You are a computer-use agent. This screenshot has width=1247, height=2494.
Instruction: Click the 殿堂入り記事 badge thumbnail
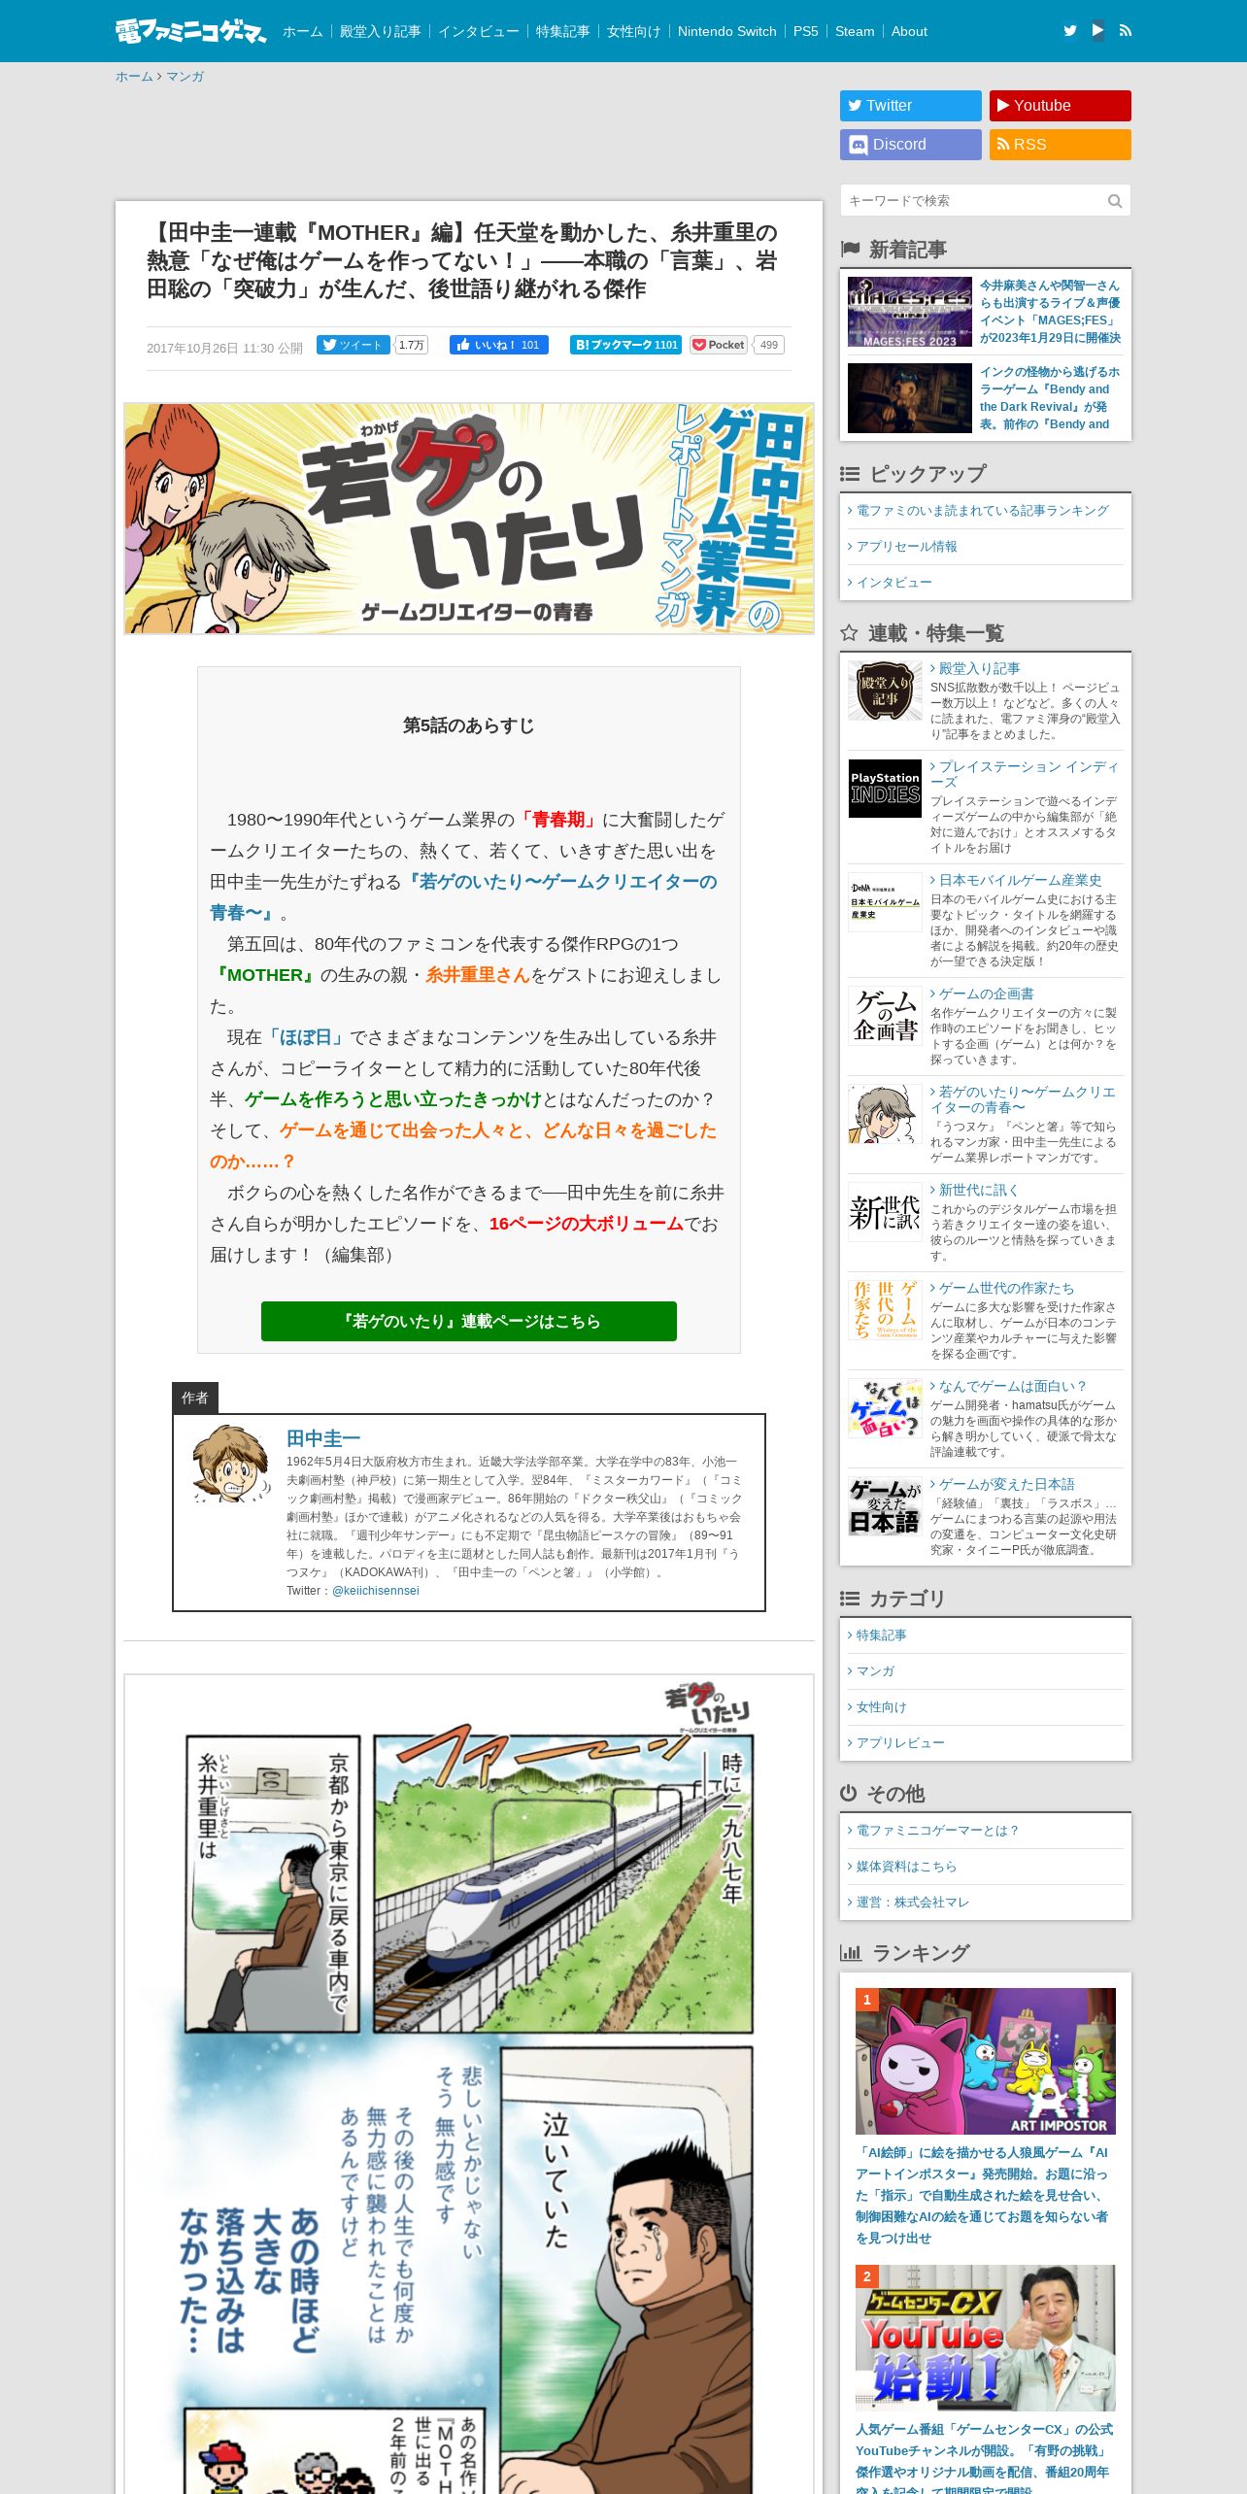885,691
